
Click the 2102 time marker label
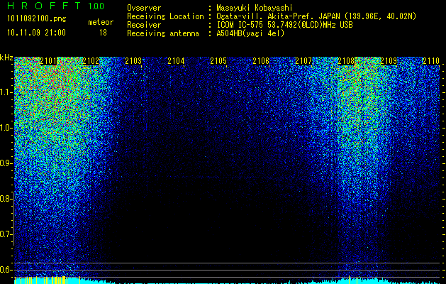point(91,61)
